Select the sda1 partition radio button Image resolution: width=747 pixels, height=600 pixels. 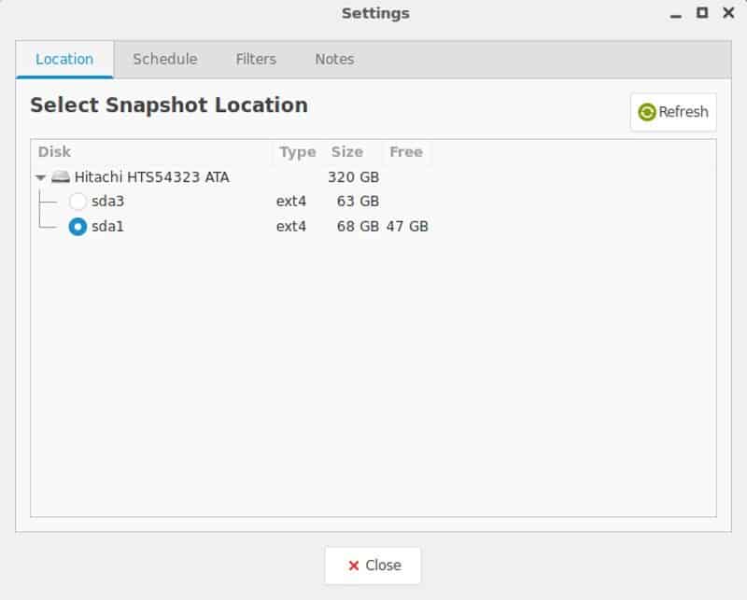point(78,227)
